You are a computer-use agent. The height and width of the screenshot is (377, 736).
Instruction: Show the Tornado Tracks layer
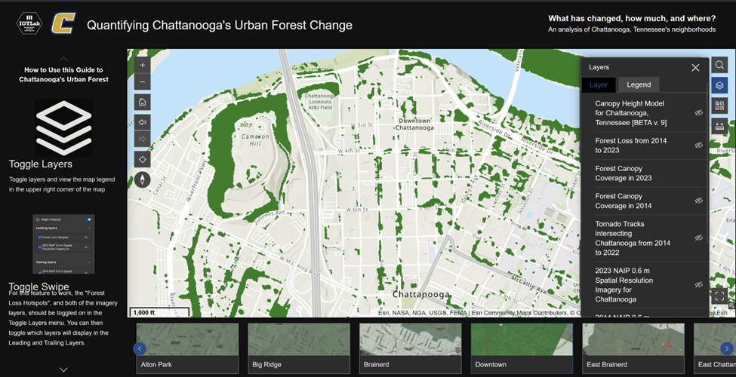[x=699, y=238]
